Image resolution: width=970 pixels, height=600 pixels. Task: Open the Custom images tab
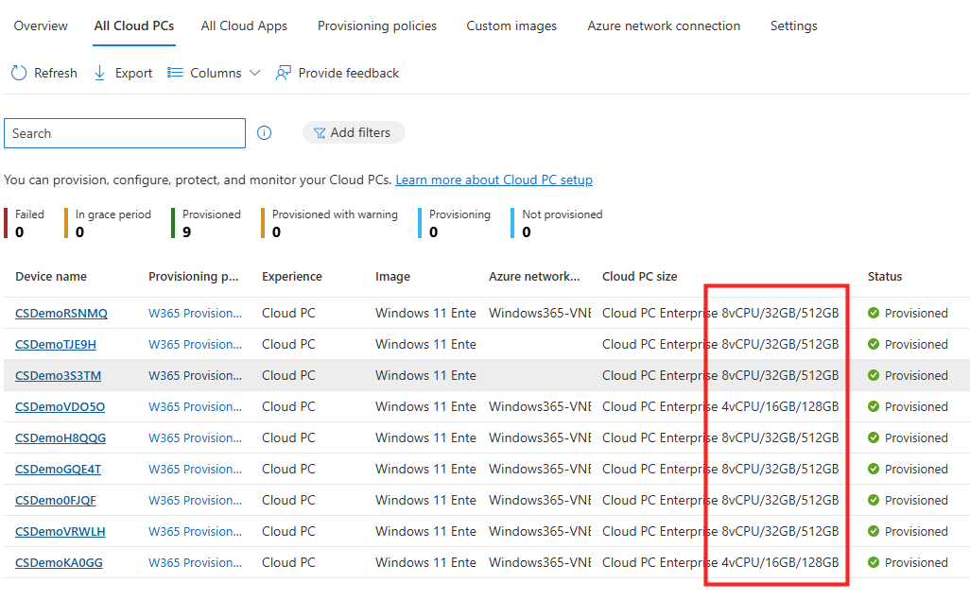511,26
